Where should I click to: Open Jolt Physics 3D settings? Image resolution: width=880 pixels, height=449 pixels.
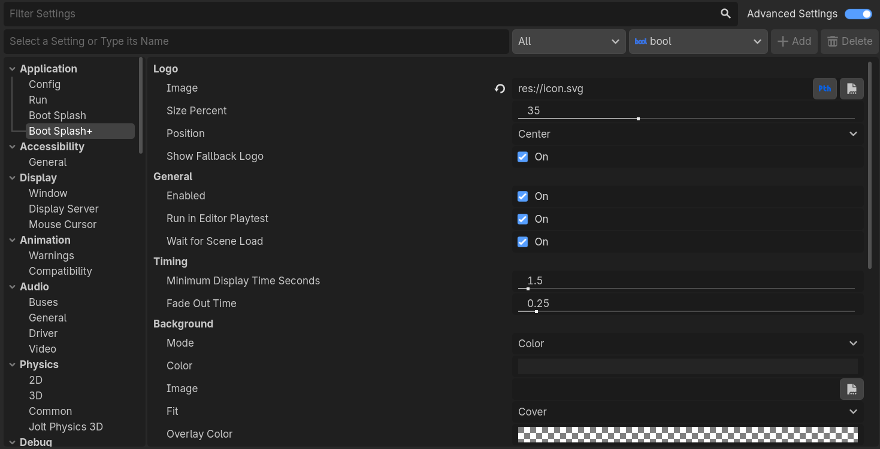coord(66,427)
